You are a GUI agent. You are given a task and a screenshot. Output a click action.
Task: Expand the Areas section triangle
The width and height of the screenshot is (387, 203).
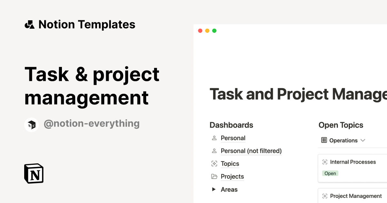tap(214, 189)
